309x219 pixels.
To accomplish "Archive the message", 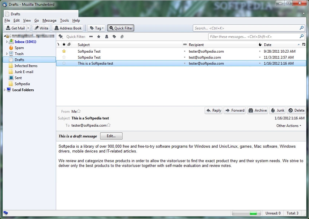I will click(x=258, y=110).
